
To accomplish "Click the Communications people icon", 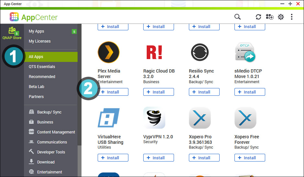I will click(x=31, y=142).
